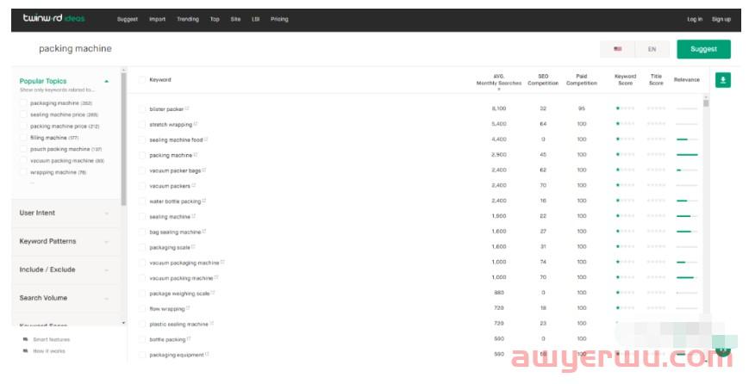Open external link icon beside packing machine keyword
749x384 pixels.
196,155
